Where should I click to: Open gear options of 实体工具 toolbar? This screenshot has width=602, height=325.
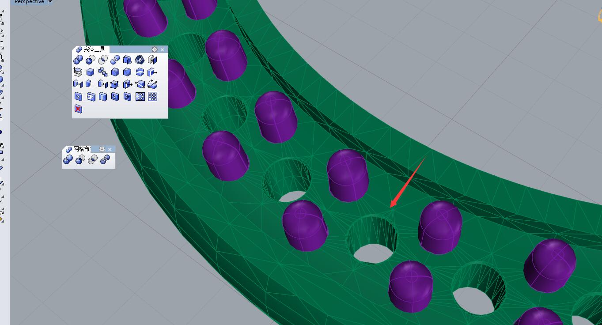click(x=155, y=49)
